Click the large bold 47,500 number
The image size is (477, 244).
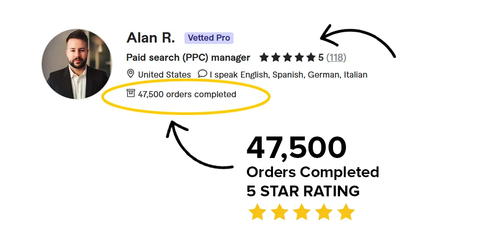tap(296, 148)
